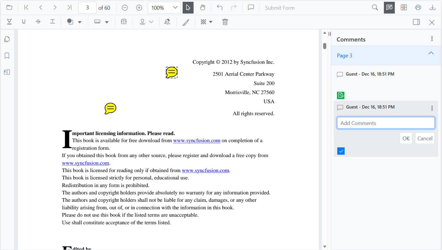Toggle off the annotation editing mode
This screenshot has height=250, width=442.
(x=389, y=7)
